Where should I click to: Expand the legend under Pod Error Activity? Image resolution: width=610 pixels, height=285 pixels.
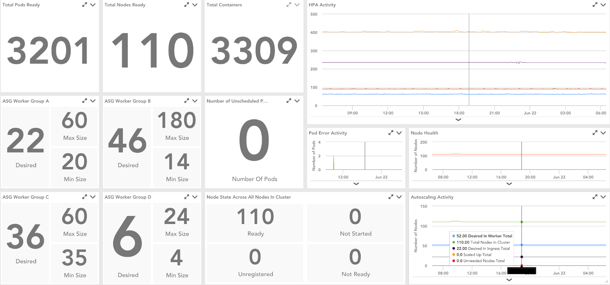[356, 184]
